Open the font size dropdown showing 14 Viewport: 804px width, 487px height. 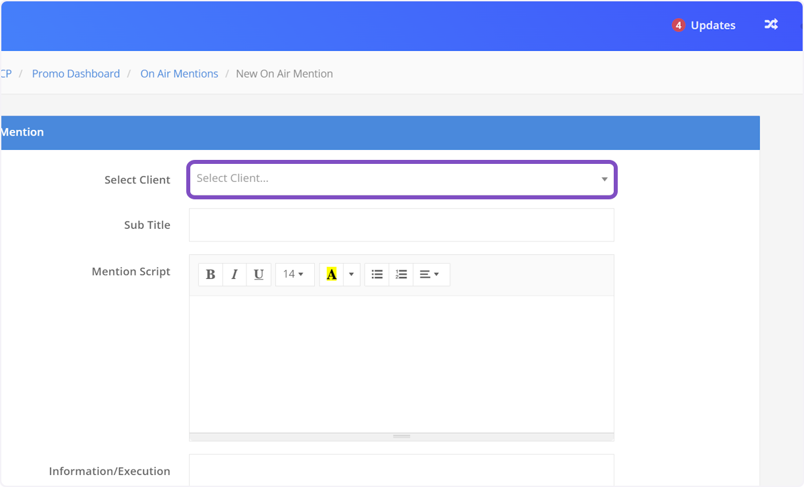(x=295, y=274)
